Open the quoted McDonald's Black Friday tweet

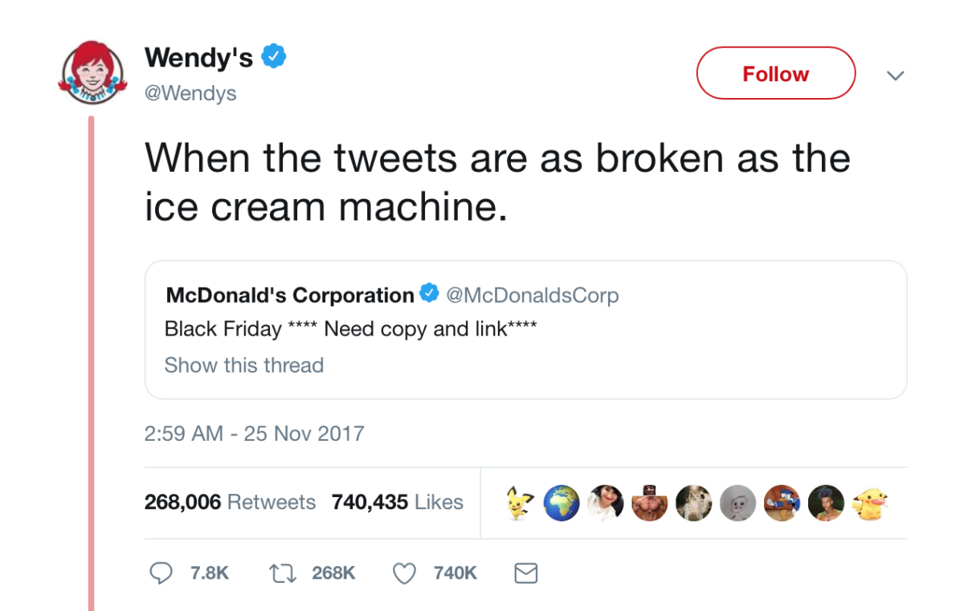525,329
